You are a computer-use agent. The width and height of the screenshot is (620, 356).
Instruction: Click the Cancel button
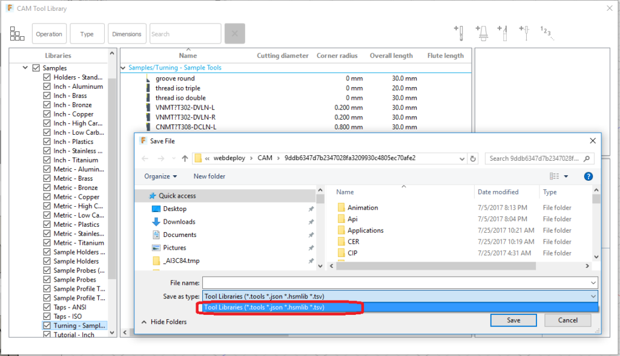coord(567,320)
